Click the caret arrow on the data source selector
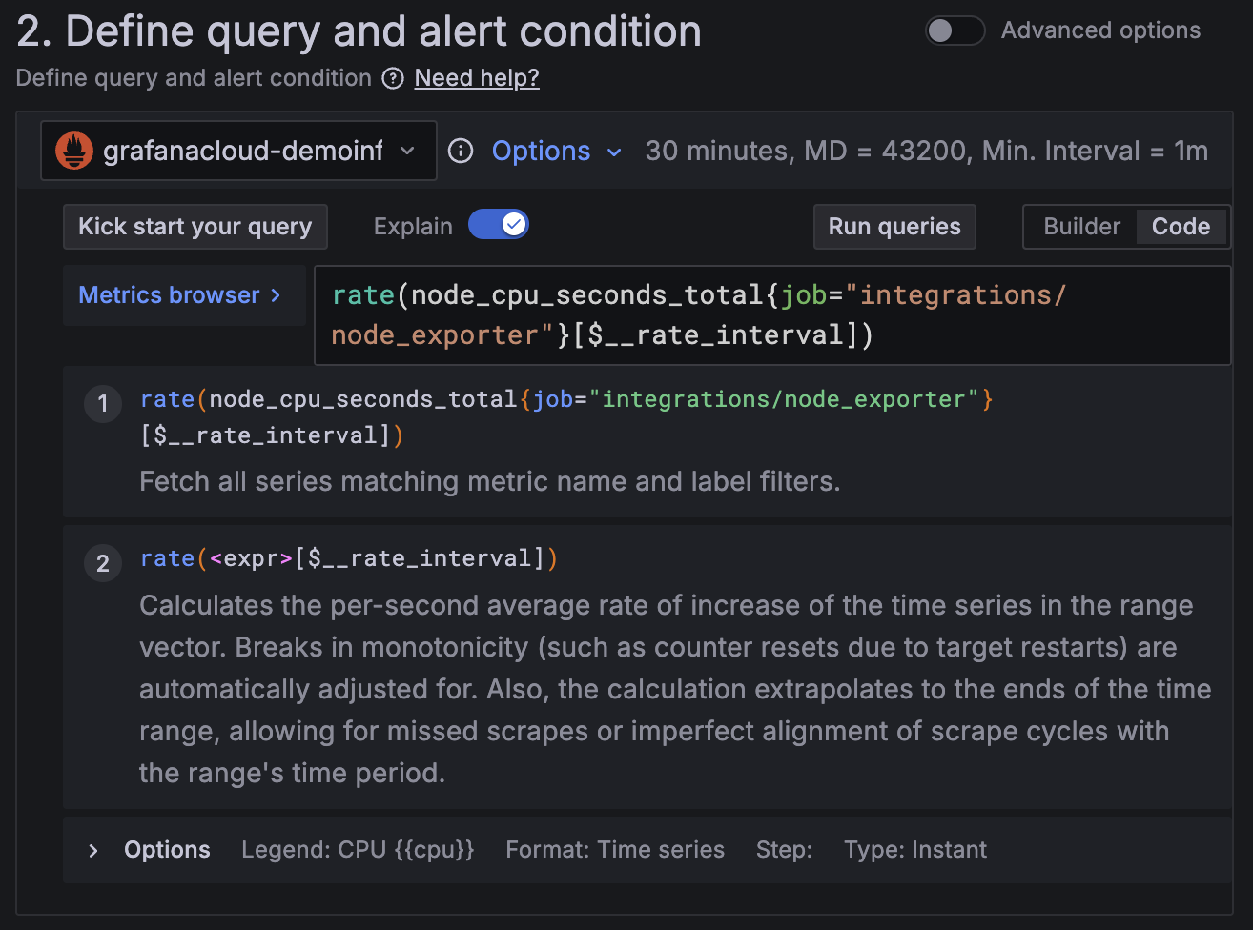 point(408,150)
